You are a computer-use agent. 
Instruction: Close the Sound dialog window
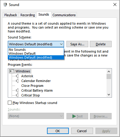click(x=115, y=5)
